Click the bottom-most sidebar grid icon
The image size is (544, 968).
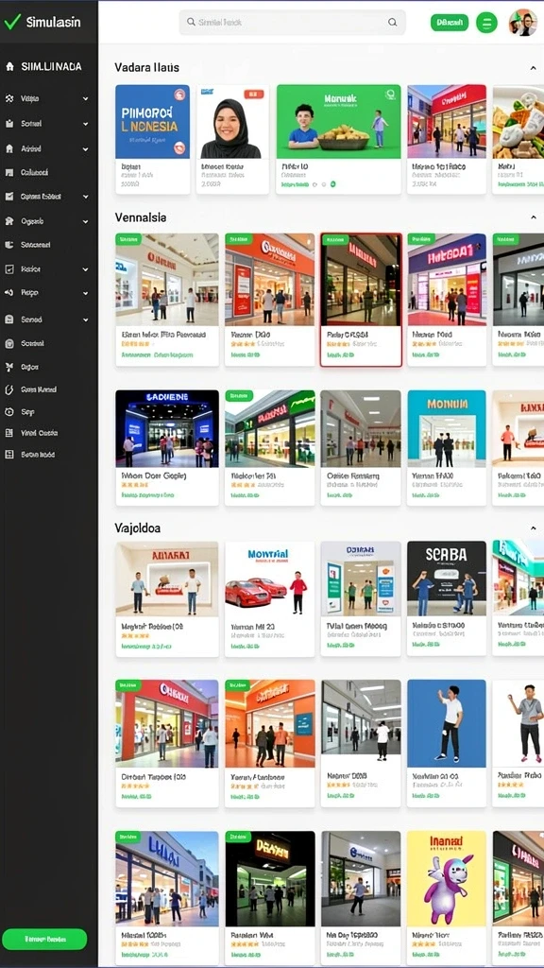pyautogui.click(x=9, y=455)
